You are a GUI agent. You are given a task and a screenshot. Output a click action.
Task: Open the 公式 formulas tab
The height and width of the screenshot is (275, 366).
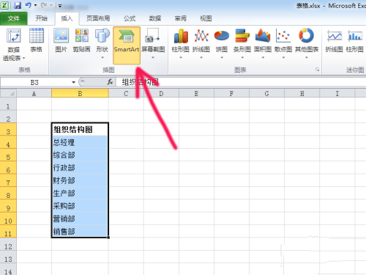click(x=130, y=18)
